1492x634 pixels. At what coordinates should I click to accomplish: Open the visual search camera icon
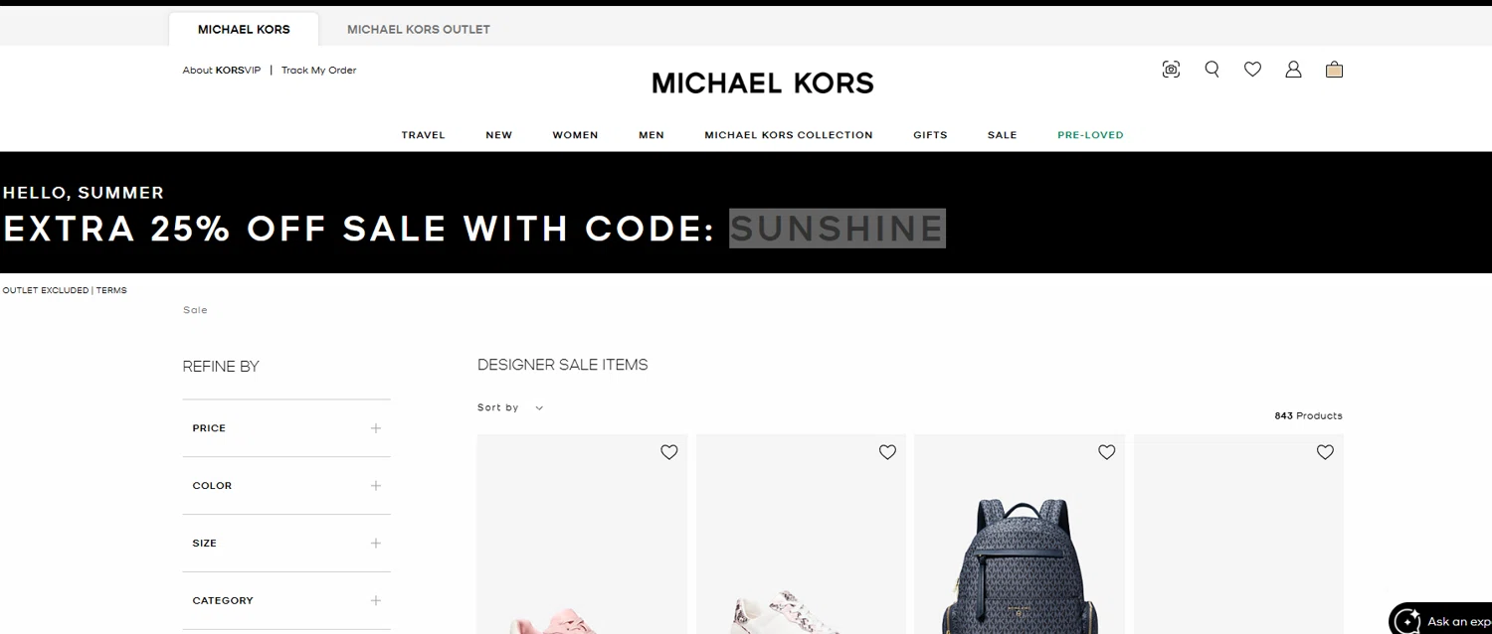tap(1171, 70)
